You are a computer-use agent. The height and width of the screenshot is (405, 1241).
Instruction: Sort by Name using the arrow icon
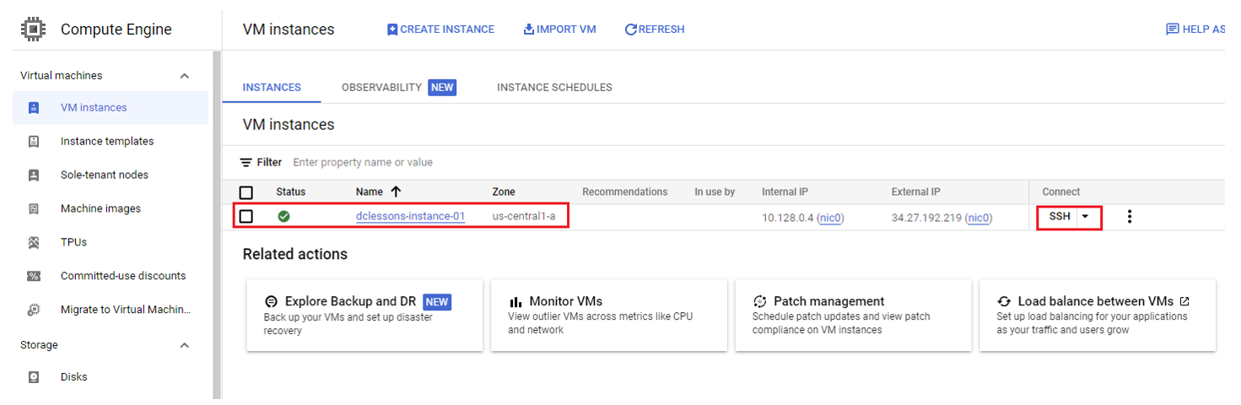point(396,192)
